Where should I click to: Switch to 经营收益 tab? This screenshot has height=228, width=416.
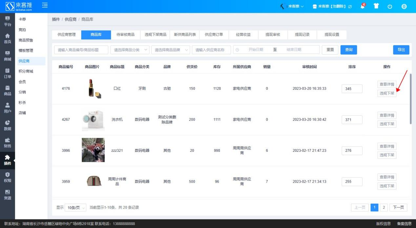[x=243, y=34]
